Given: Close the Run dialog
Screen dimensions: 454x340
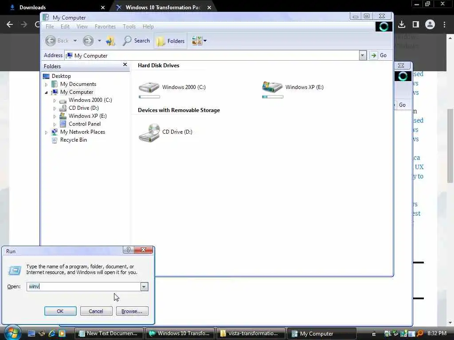Looking at the screenshot, I should coord(143,250).
